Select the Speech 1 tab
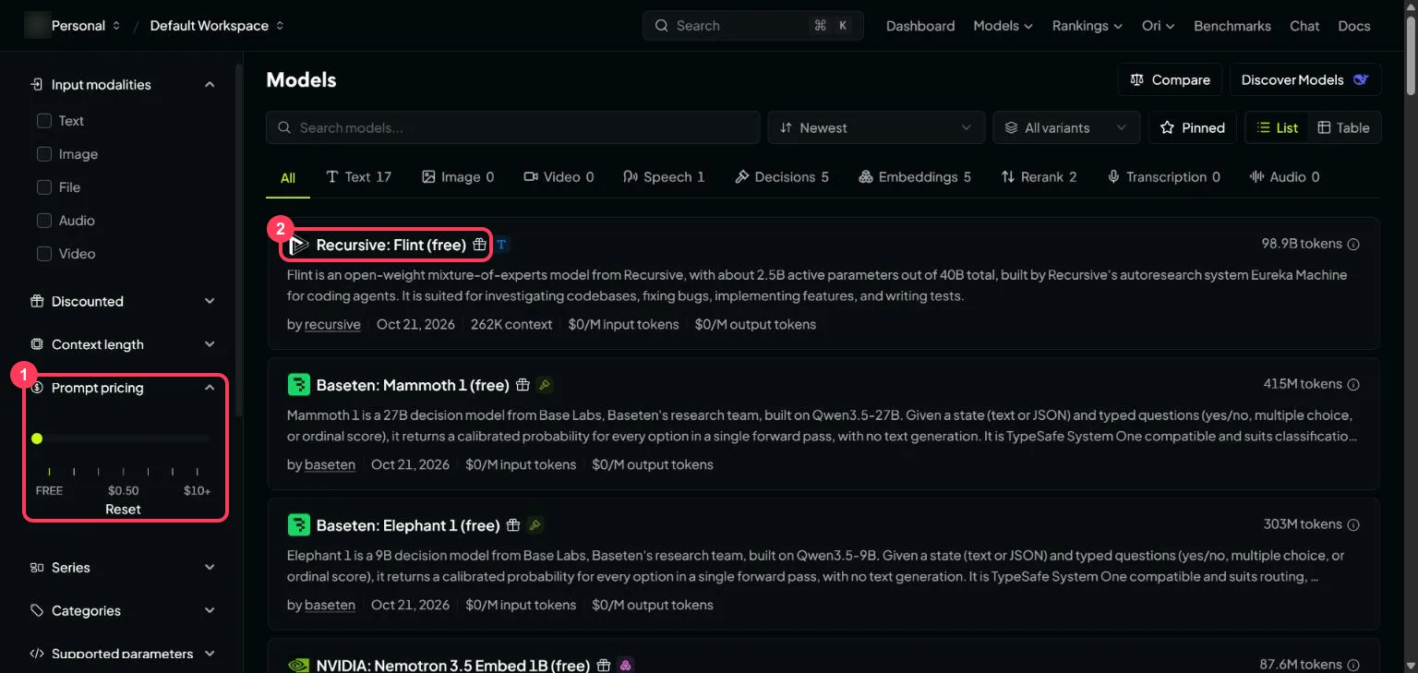1418x673 pixels. coord(664,177)
